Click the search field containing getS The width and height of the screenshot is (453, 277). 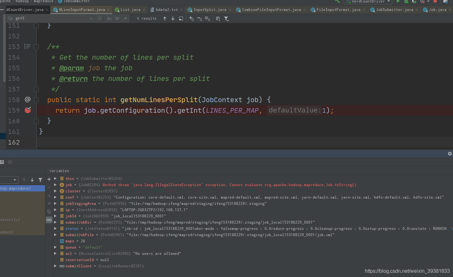52,18
